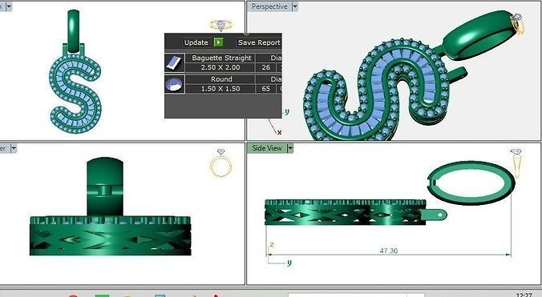Click the Save Report button
Image resolution: width=542 pixels, height=297 pixels.
tap(259, 42)
